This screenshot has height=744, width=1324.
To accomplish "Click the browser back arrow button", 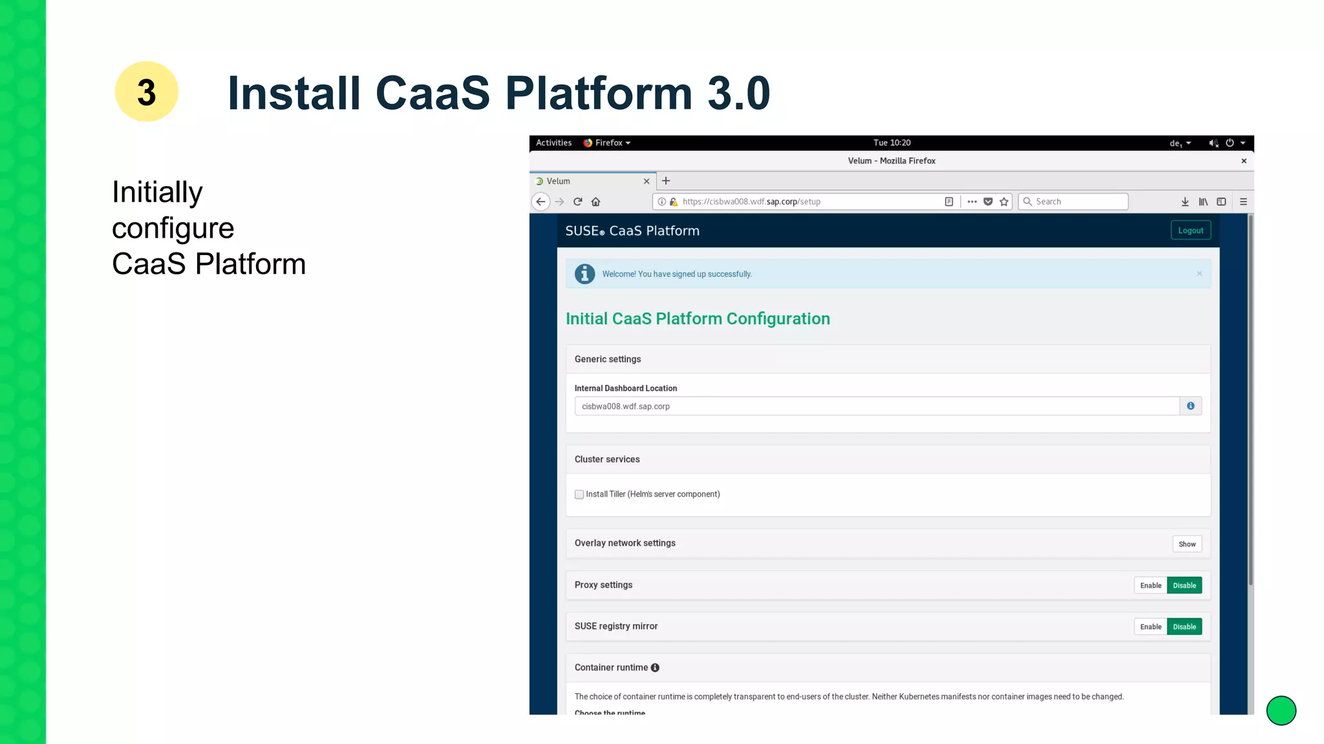I will (540, 201).
